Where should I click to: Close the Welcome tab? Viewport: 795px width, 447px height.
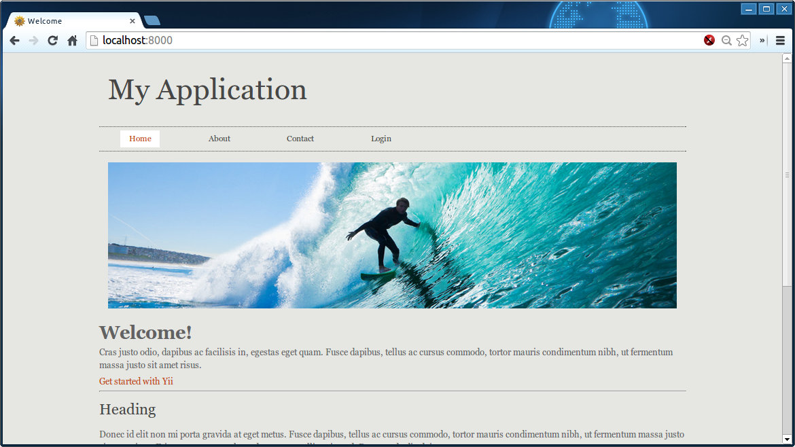(x=132, y=21)
